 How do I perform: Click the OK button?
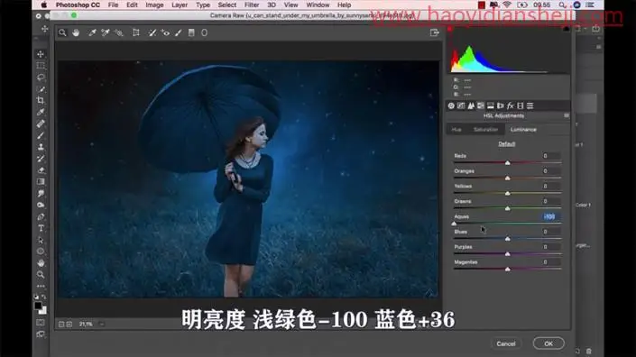coord(548,343)
